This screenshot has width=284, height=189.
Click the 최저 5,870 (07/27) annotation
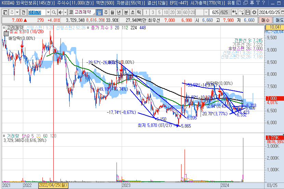[155, 125]
